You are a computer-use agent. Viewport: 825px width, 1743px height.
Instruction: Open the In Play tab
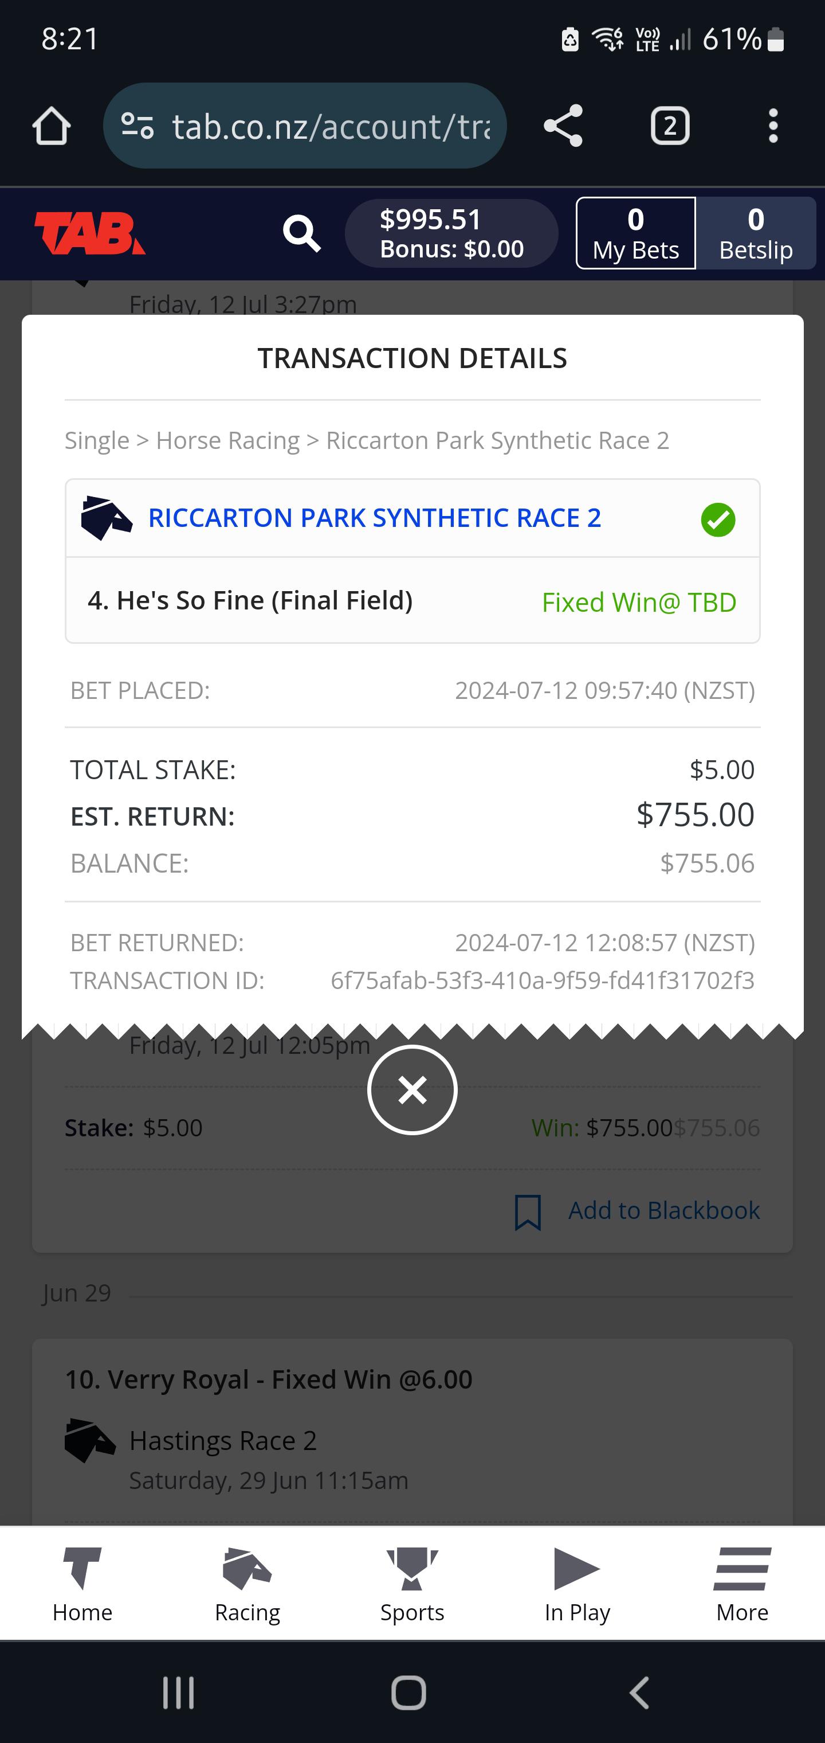577,1584
